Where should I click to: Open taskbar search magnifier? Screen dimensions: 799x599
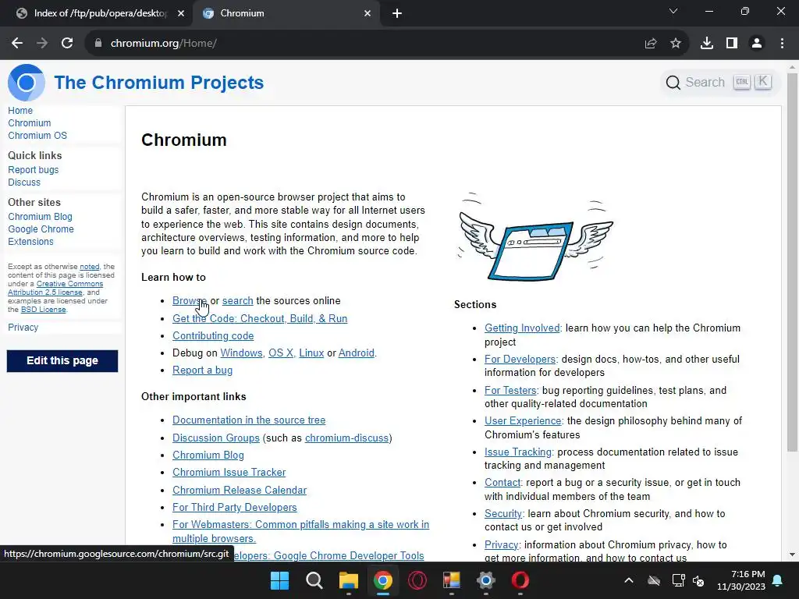click(x=314, y=580)
